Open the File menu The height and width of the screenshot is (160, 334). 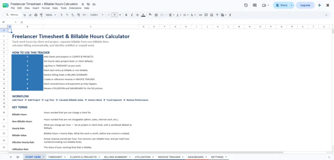click(13, 8)
